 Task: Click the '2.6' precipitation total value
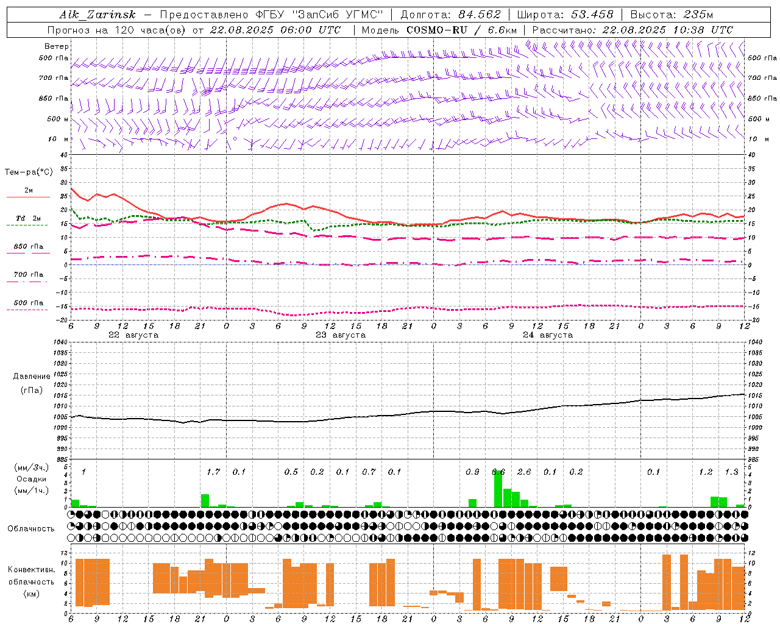coord(524,472)
